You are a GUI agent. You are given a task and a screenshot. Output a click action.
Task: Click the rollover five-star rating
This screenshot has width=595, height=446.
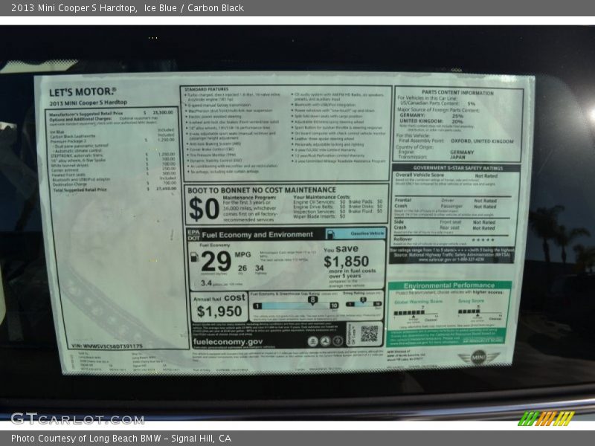tap(483, 239)
